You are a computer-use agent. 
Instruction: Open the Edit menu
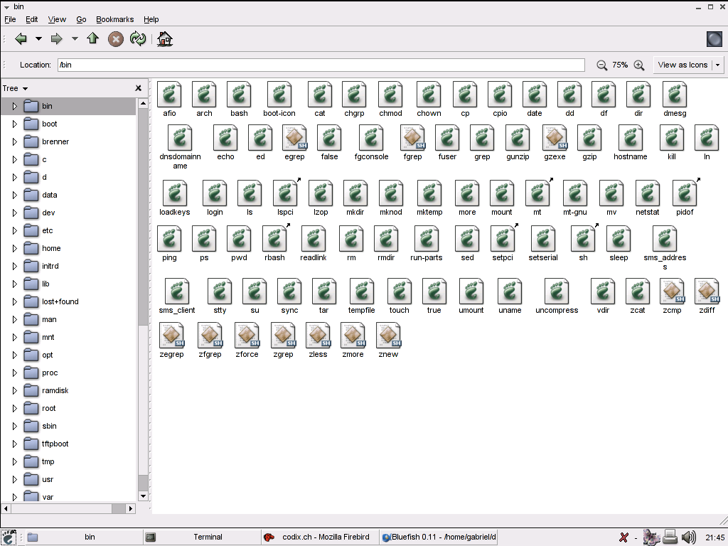pyautogui.click(x=31, y=19)
